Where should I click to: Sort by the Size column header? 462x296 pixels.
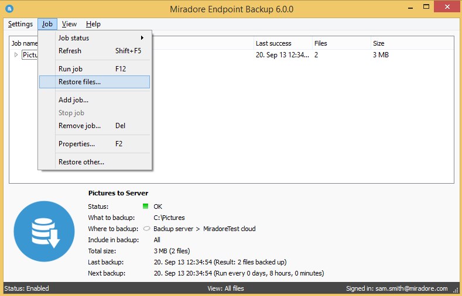pyautogui.click(x=412, y=43)
